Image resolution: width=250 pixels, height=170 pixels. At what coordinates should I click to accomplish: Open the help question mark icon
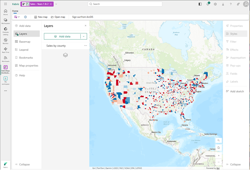coord(230,4)
